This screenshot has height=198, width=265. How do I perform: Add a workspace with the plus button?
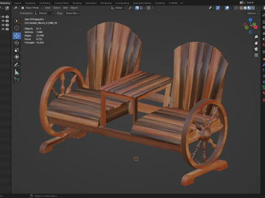182,3
